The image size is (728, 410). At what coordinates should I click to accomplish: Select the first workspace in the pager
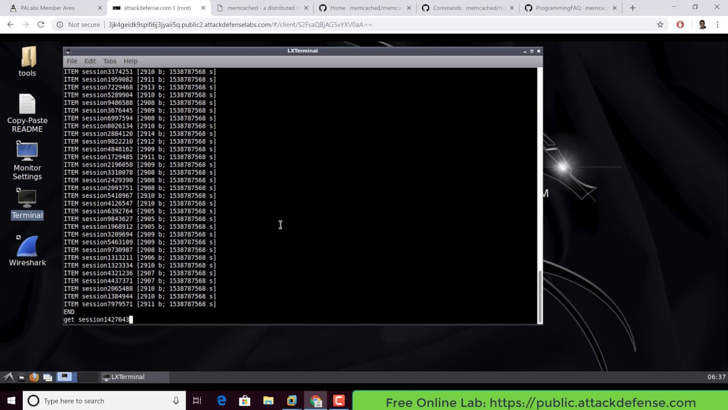[x=65, y=377]
